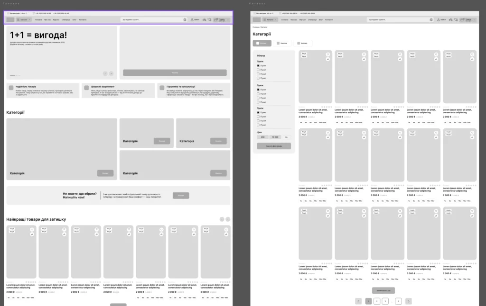
Task: Check second checkbox in third filter group
Action: pos(258,117)
